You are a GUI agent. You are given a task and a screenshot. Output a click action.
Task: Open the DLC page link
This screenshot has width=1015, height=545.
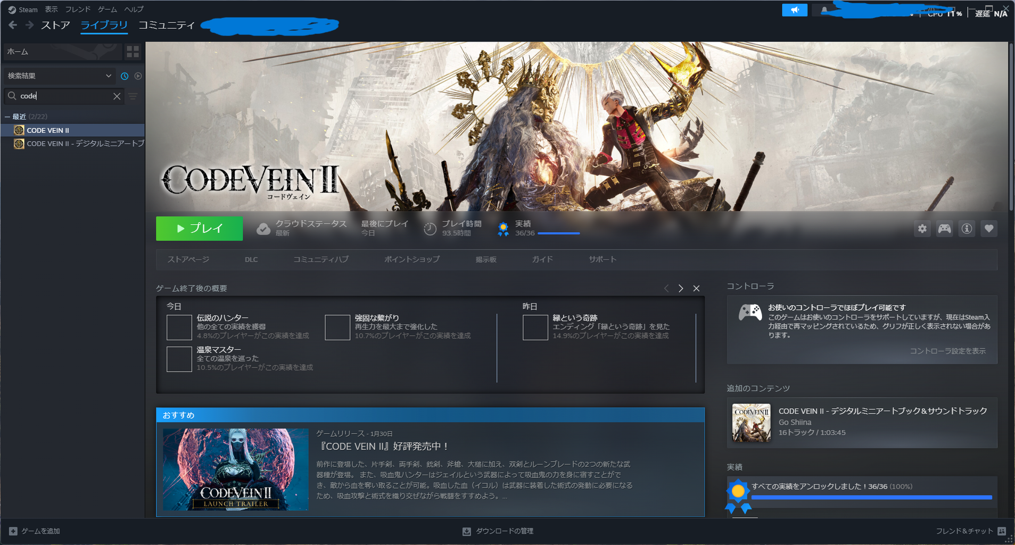coord(251,260)
